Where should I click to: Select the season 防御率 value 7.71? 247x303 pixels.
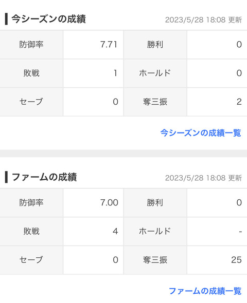109,45
